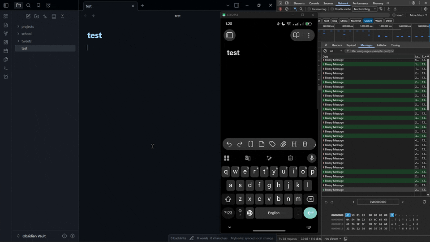This screenshot has height=242, width=430.
Task: Toggle phone app sidebar button
Action: click(x=229, y=35)
